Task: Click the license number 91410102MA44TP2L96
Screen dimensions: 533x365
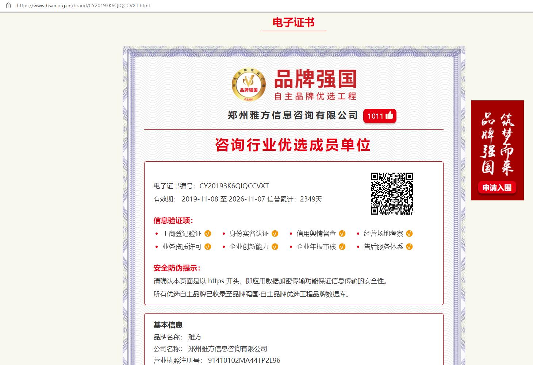Action: point(244,360)
